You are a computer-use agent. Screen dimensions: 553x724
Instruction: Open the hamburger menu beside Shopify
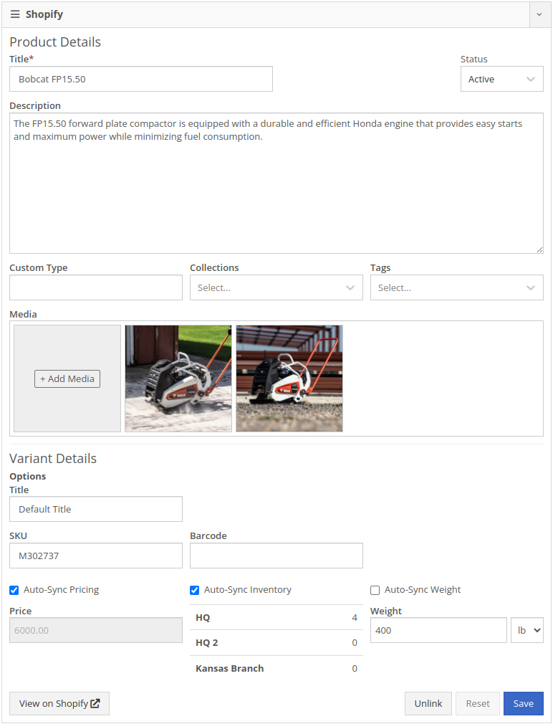coord(15,14)
